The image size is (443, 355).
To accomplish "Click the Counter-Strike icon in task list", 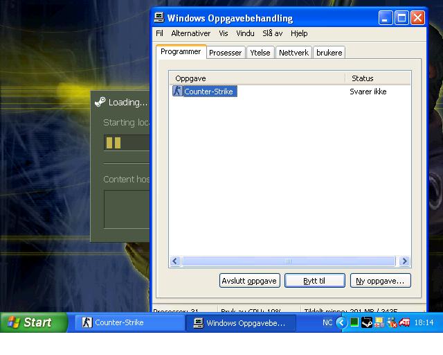I will click(177, 91).
